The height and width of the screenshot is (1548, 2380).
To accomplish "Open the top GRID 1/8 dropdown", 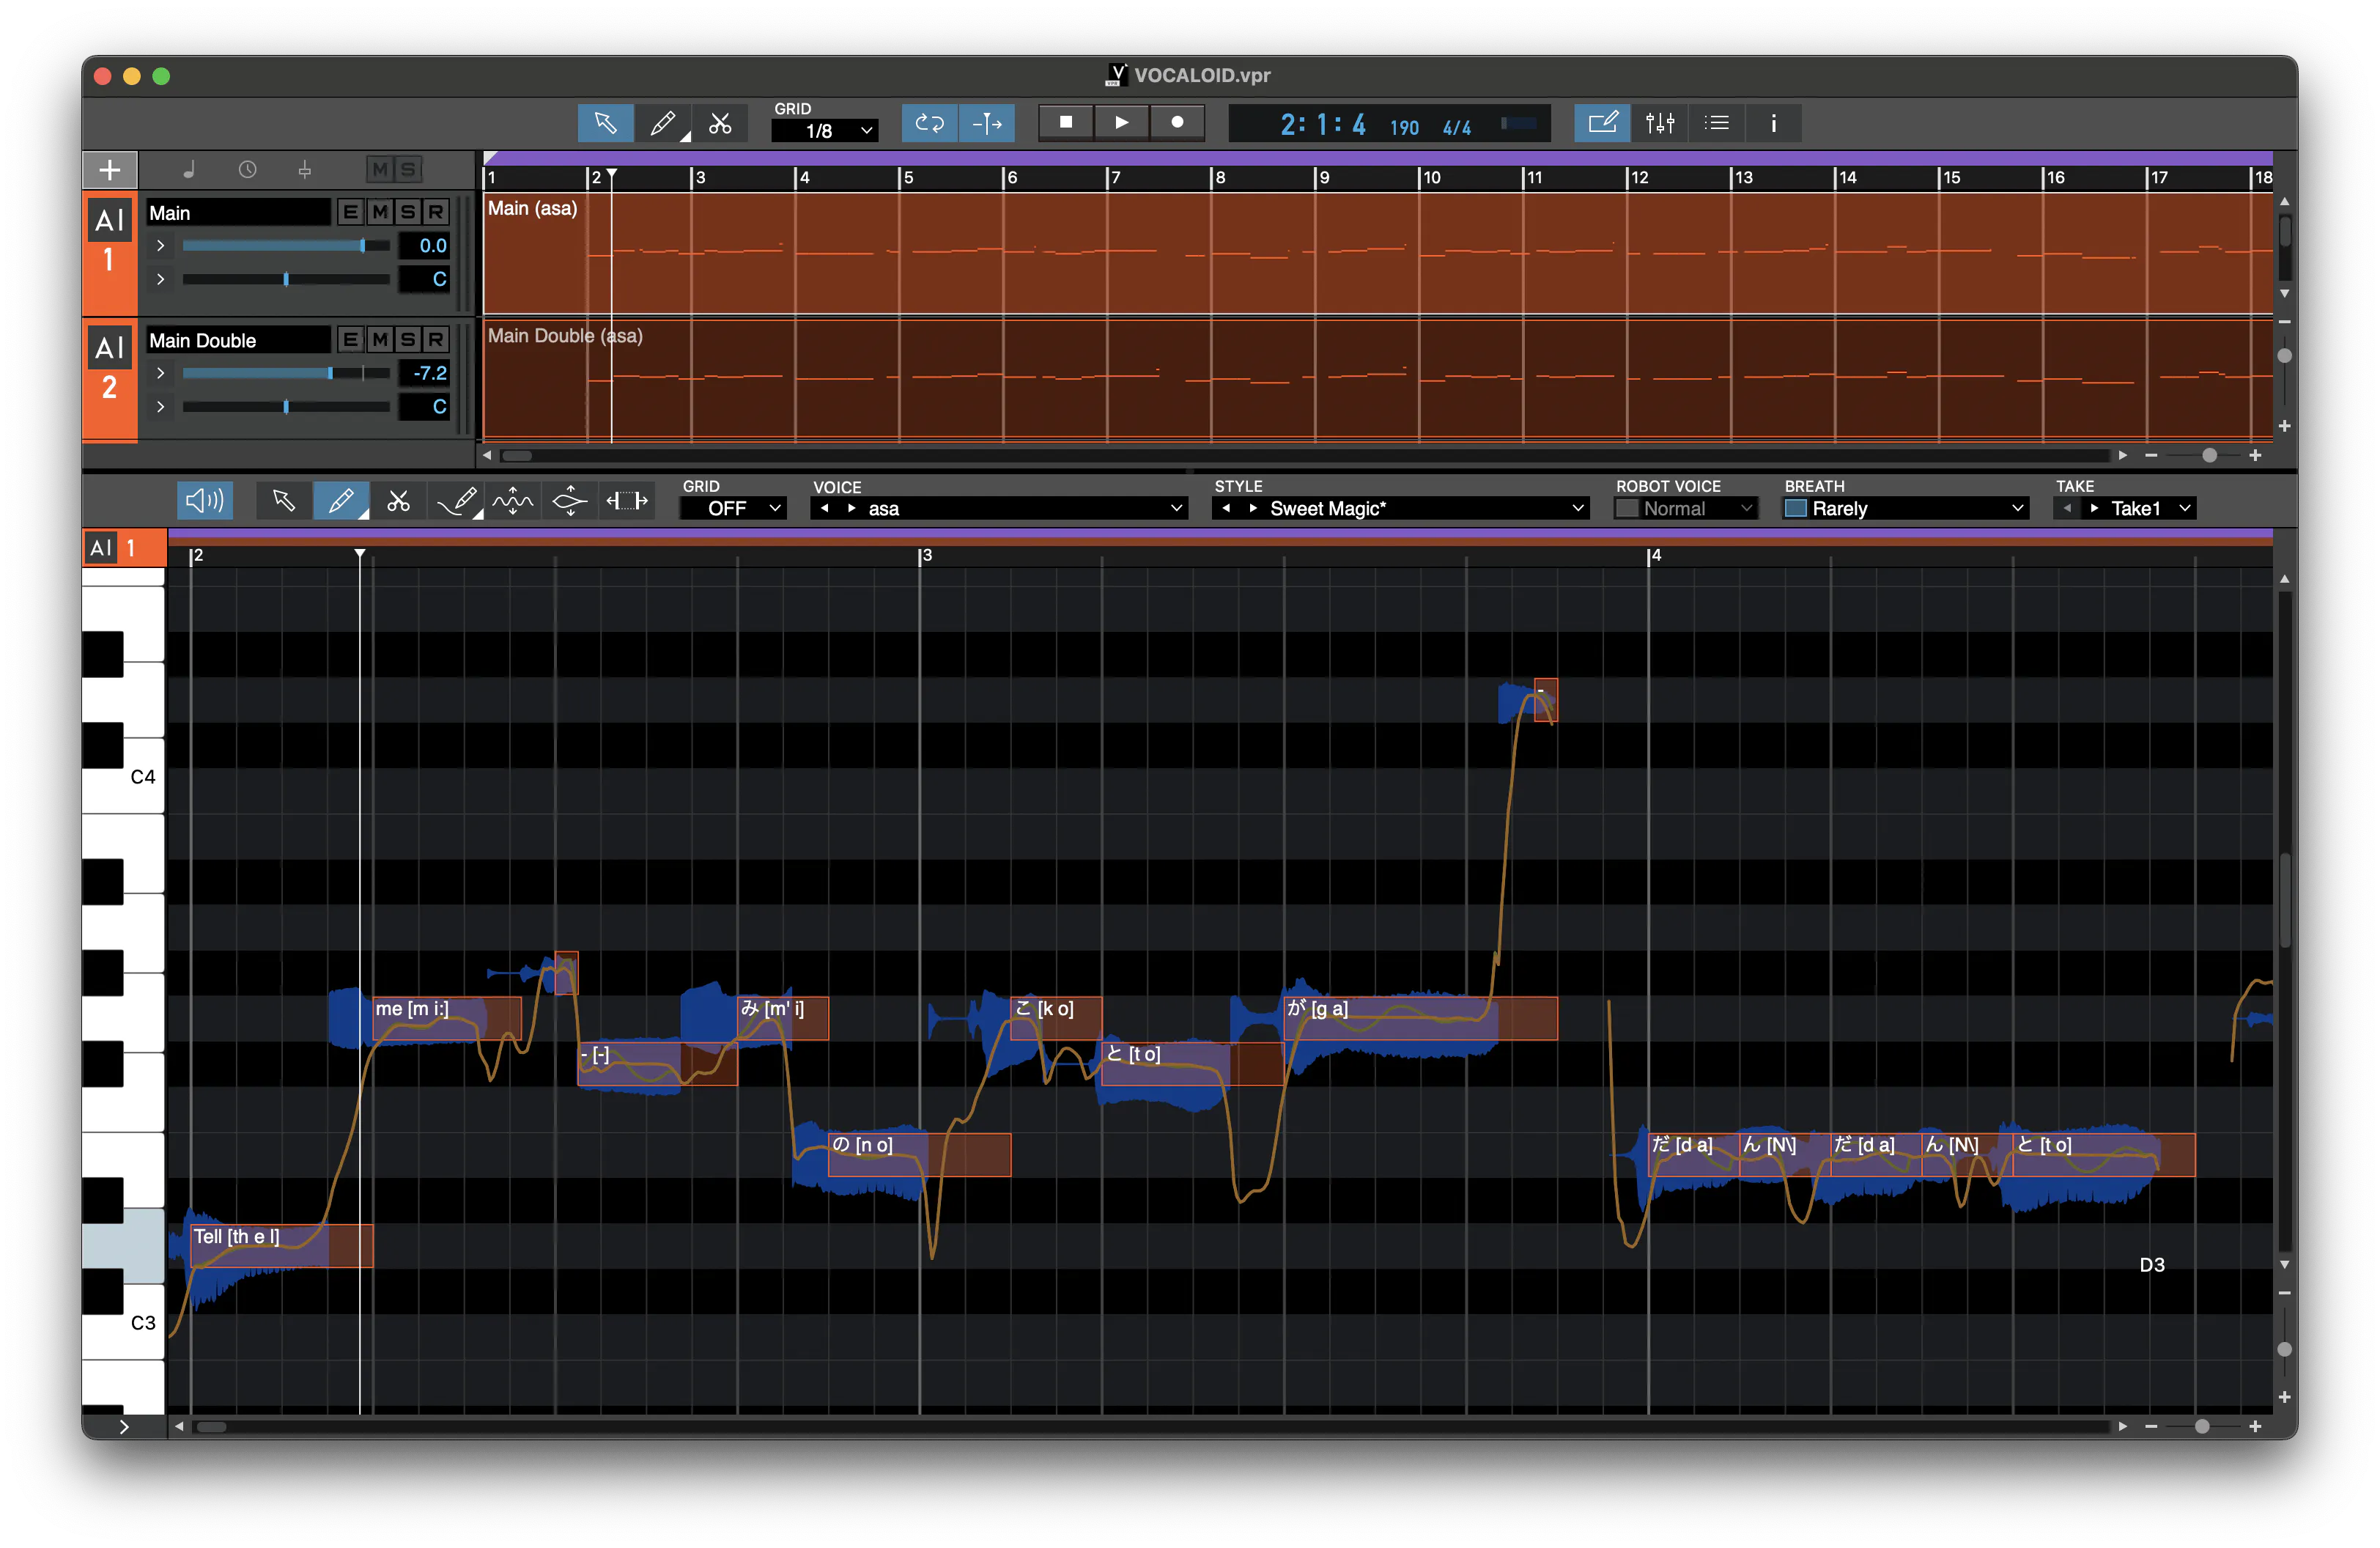I will tap(825, 131).
